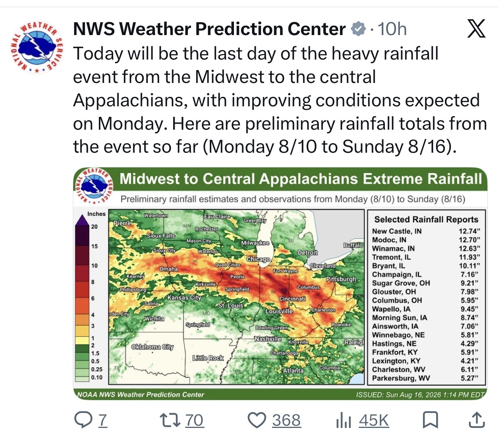The image size is (498, 443).
Task: Open the NWS Weather Prediction Center profile name
Action: click(209, 29)
